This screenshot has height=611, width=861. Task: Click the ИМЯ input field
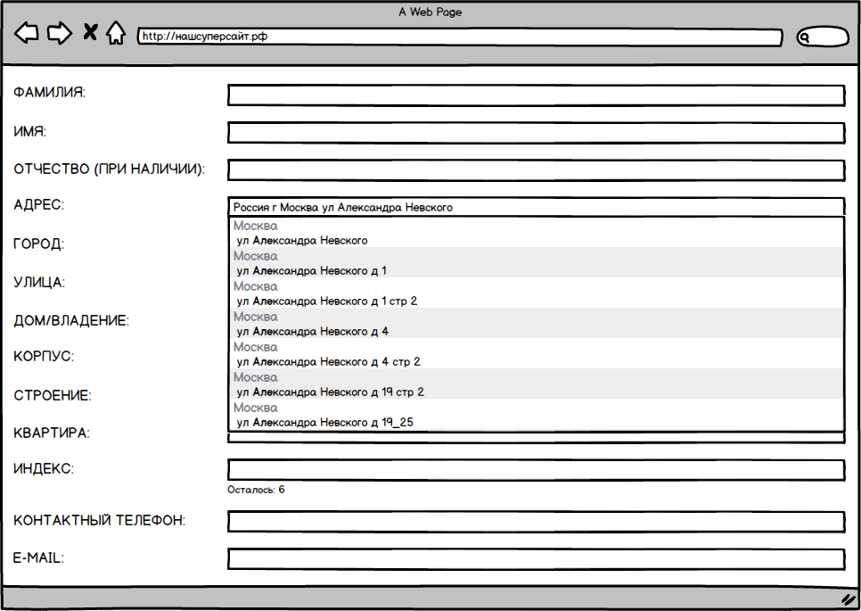[536, 133]
